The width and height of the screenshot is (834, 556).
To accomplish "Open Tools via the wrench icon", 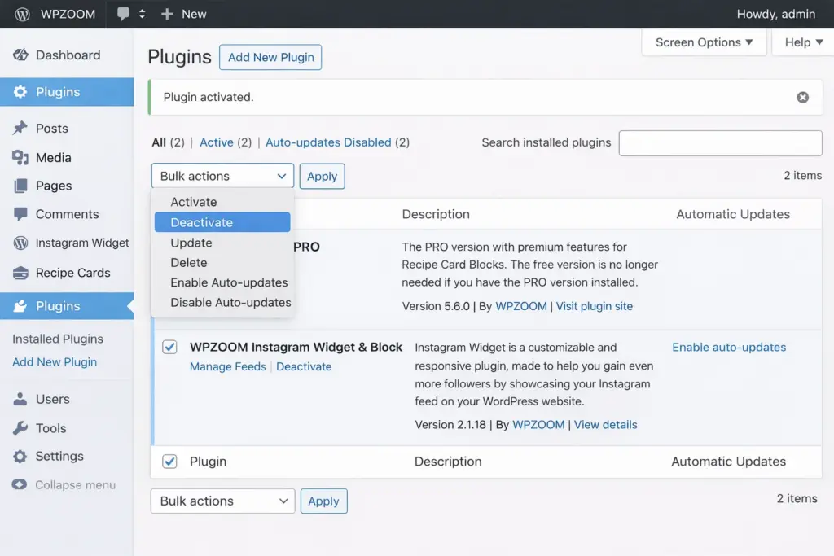I will point(20,428).
